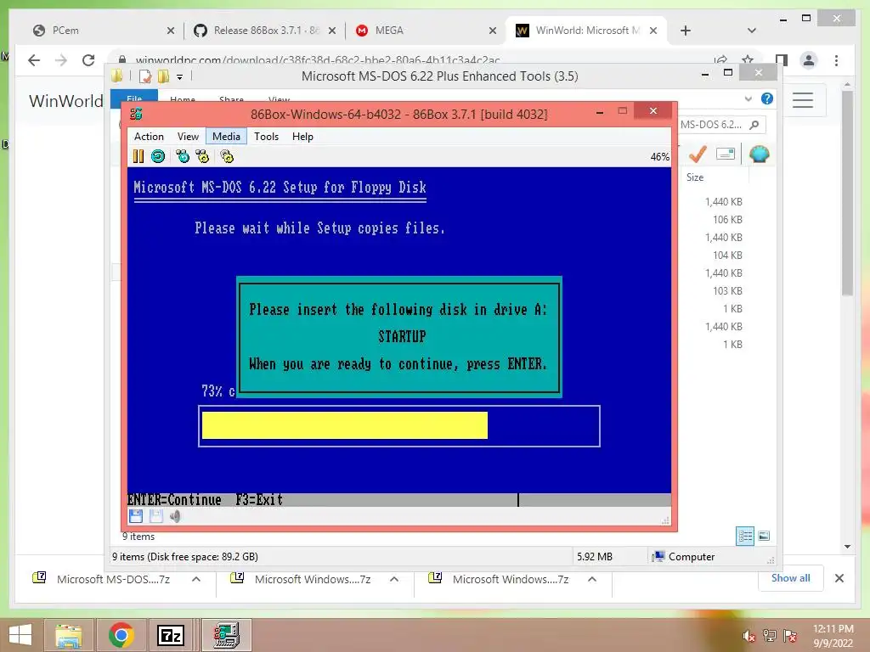Click the 103 KB file size entry
870x652 pixels.
point(727,290)
